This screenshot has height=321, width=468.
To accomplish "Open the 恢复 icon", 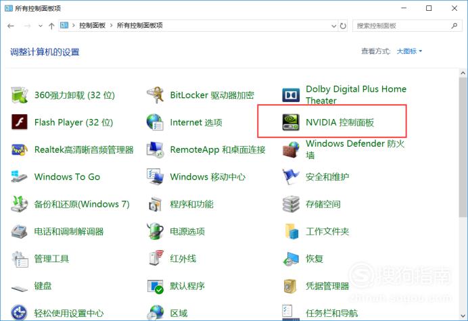I will pyautogui.click(x=291, y=259).
